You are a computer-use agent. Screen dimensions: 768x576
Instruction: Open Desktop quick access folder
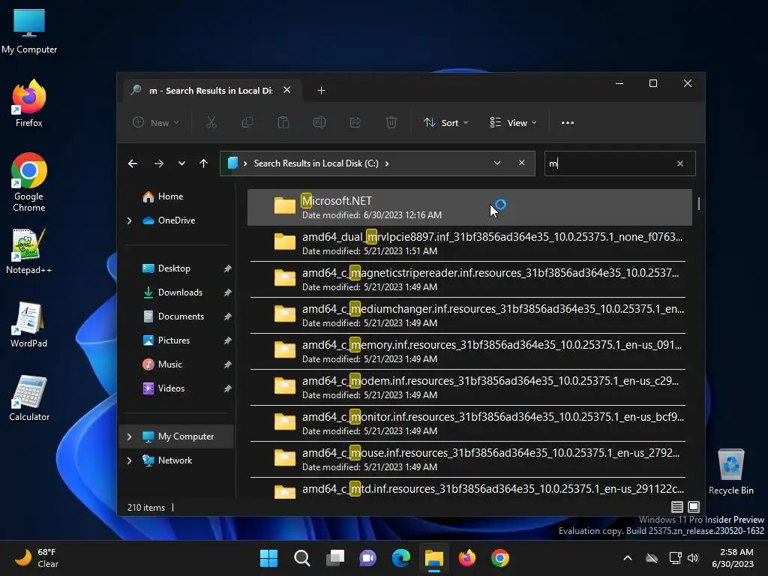point(166,268)
